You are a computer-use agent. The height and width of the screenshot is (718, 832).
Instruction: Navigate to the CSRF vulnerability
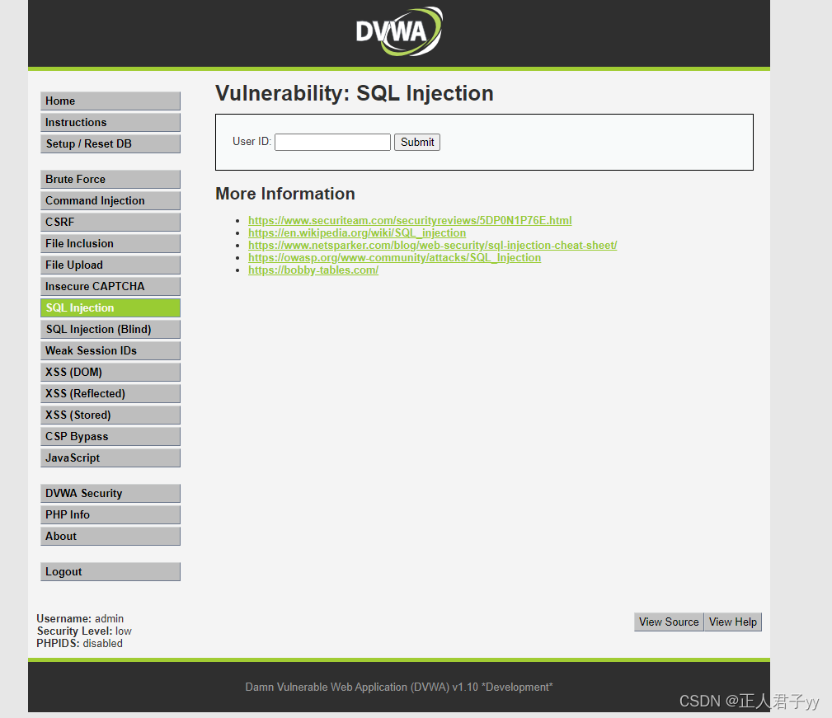point(110,223)
